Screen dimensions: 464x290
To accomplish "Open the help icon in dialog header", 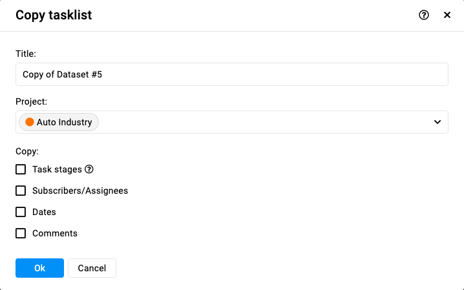I will (x=424, y=15).
